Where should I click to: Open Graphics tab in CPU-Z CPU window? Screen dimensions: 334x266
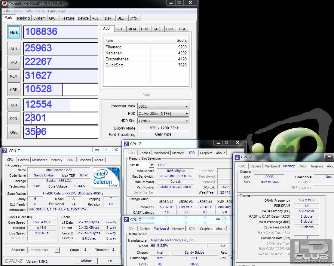click(x=84, y=160)
